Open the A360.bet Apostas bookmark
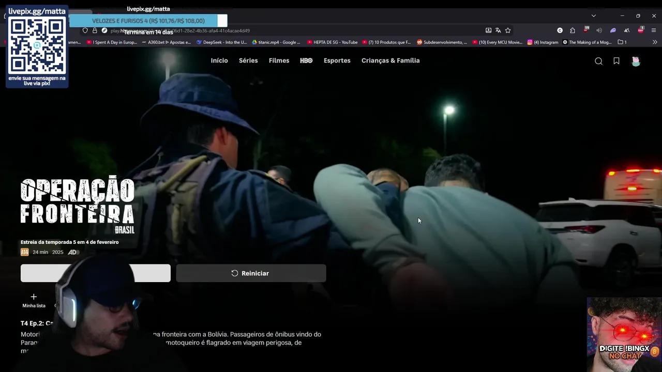This screenshot has height=372, width=662. pyautogui.click(x=166, y=42)
